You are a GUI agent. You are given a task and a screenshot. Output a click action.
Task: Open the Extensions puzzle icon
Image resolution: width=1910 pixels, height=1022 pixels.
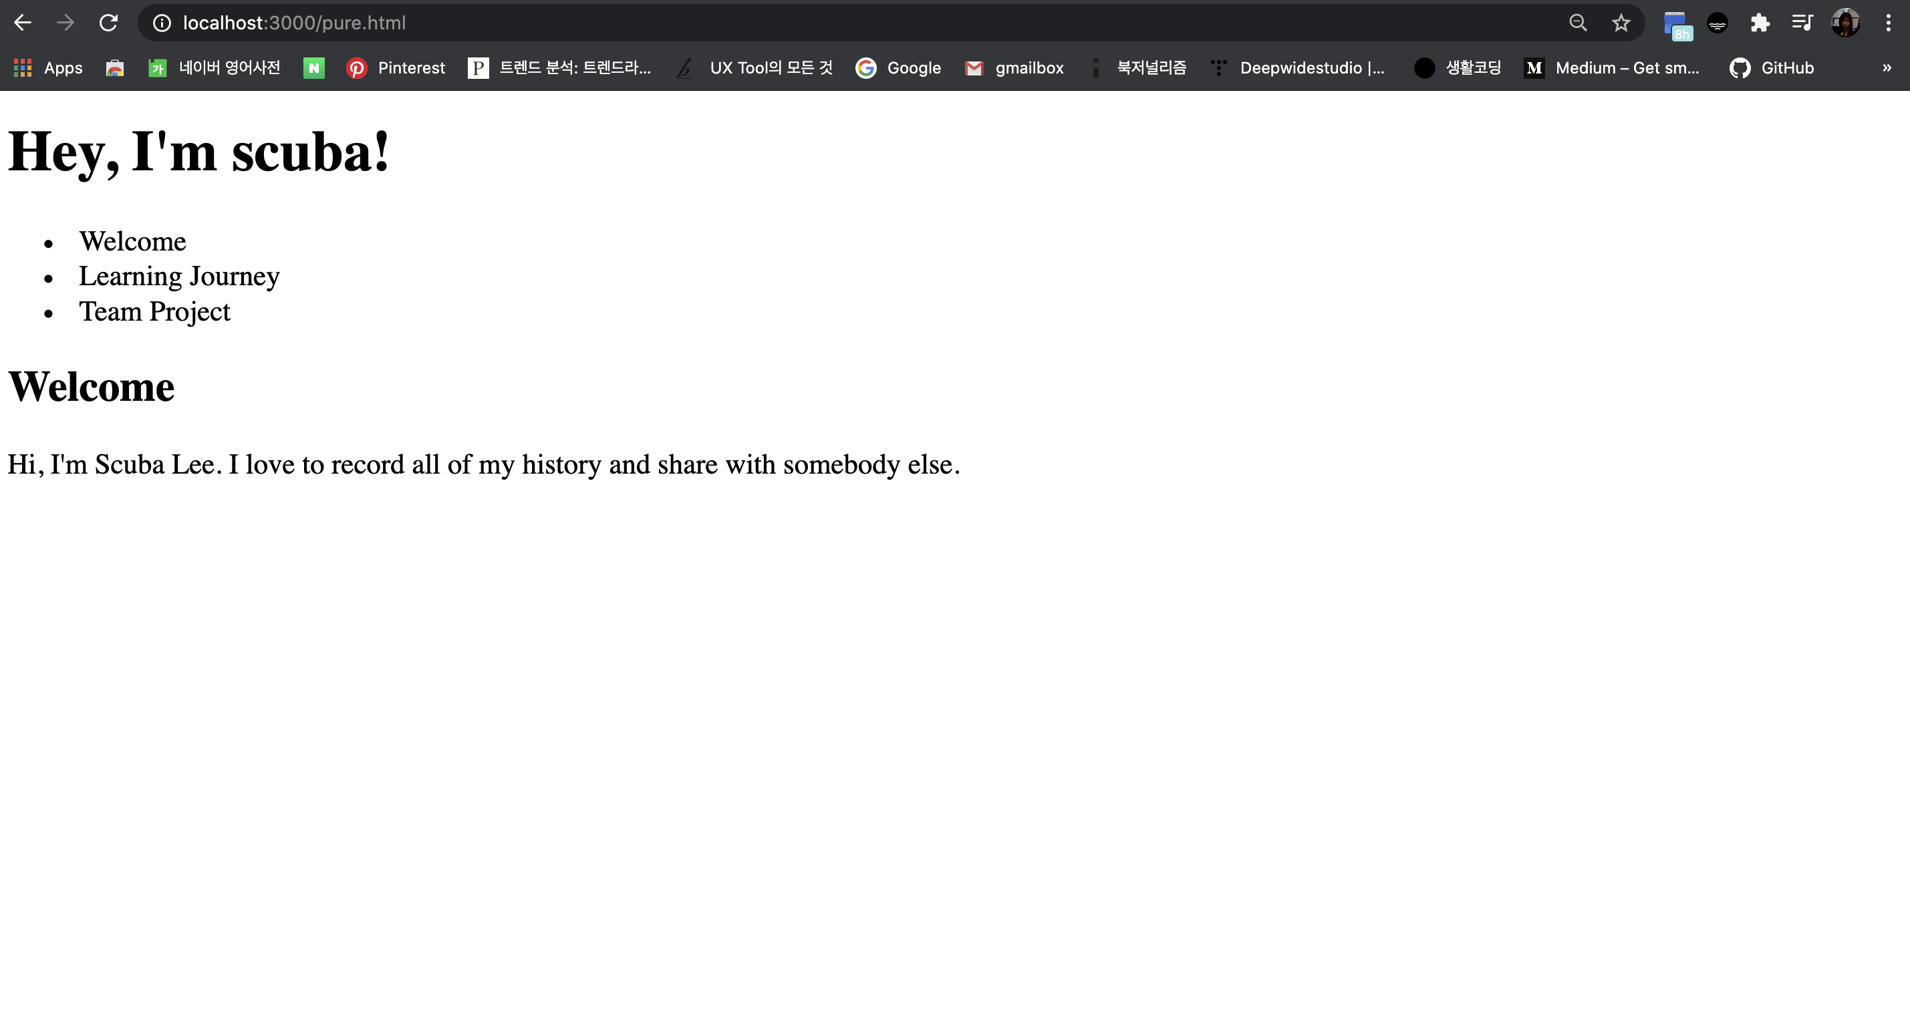1760,23
